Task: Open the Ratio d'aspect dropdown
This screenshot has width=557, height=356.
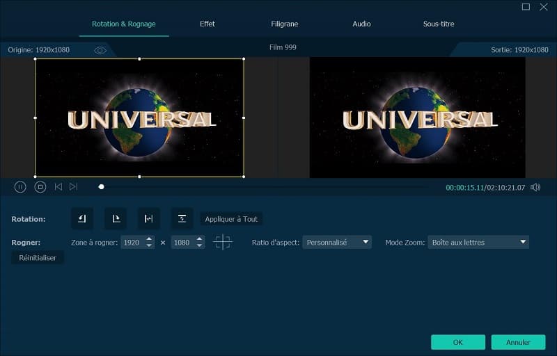Action: (x=337, y=242)
